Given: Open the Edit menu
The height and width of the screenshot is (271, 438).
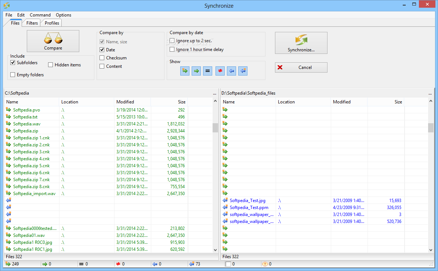Looking at the screenshot, I should click(21, 15).
